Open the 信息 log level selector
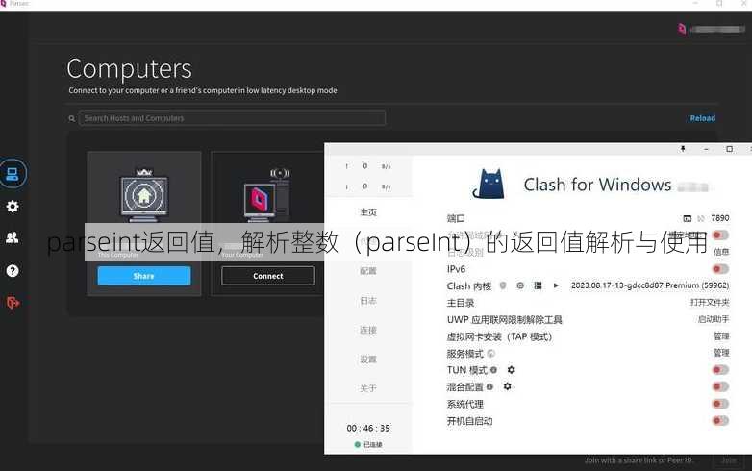The image size is (752, 471). click(x=721, y=252)
